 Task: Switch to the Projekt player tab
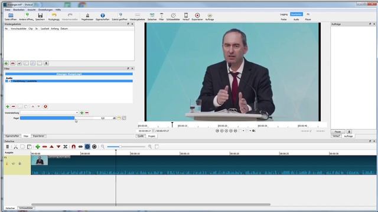coord(152,136)
